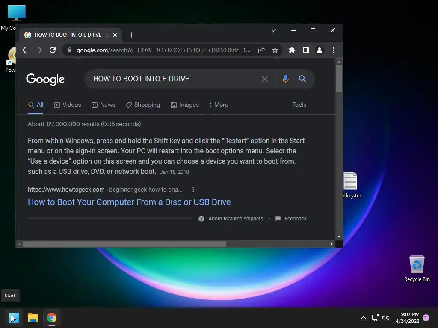Go back using Chrome's back arrow
The image size is (438, 328).
point(25,50)
